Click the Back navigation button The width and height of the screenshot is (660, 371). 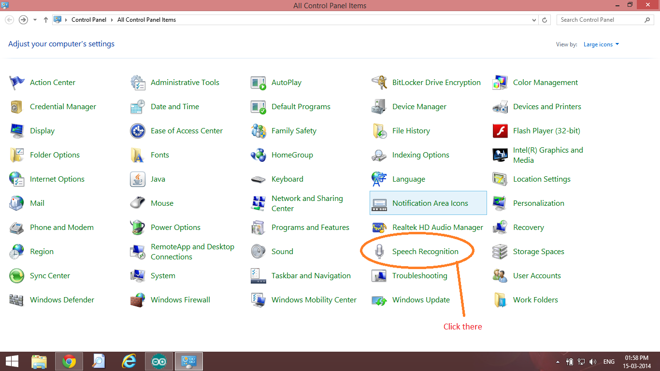click(x=9, y=20)
